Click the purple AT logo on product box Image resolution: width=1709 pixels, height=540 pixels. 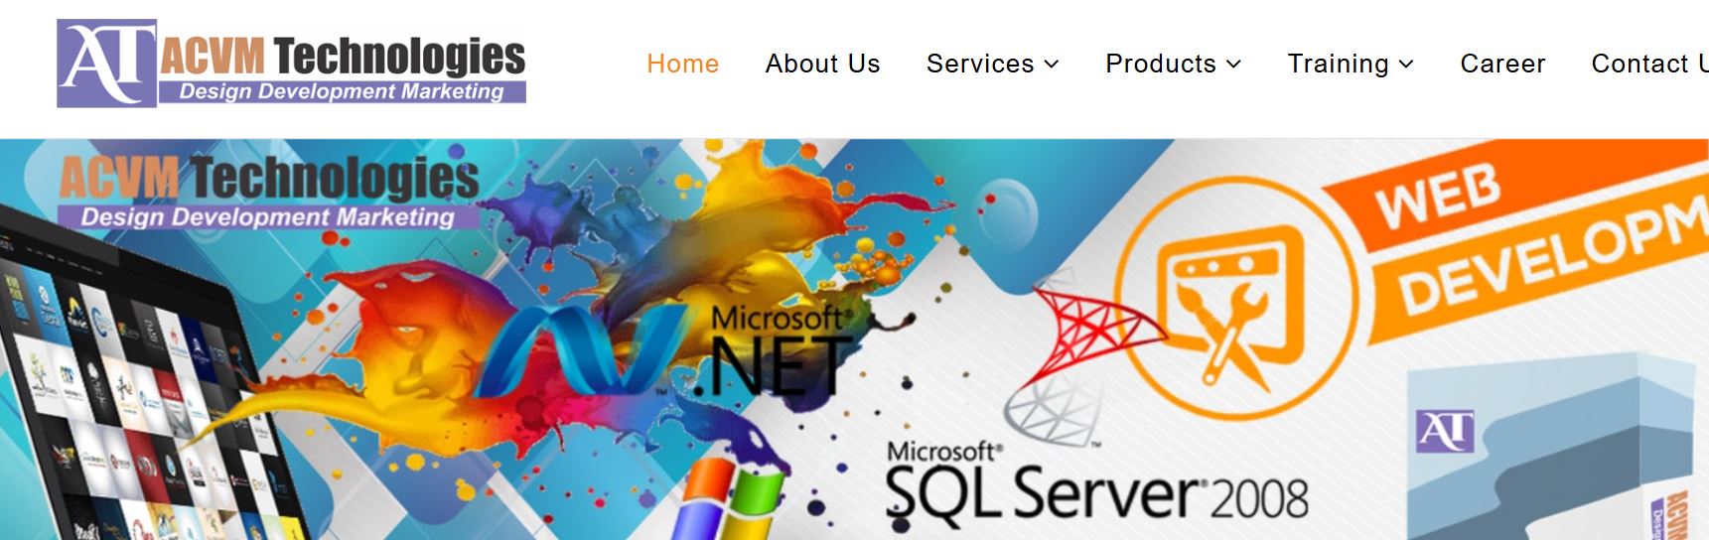coord(1445,431)
